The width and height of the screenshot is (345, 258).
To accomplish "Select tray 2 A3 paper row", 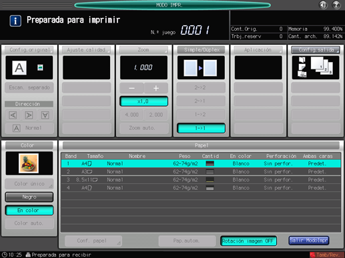I will (x=201, y=171).
